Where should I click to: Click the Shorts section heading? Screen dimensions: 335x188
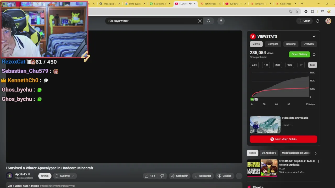tap(258, 186)
